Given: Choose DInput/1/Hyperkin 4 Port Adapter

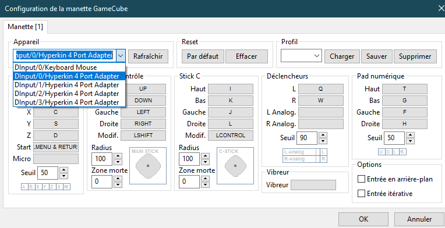Looking at the screenshot, I should [69, 85].
